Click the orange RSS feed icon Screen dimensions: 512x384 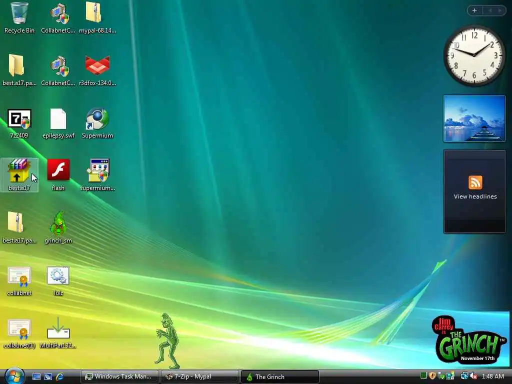pyautogui.click(x=475, y=182)
